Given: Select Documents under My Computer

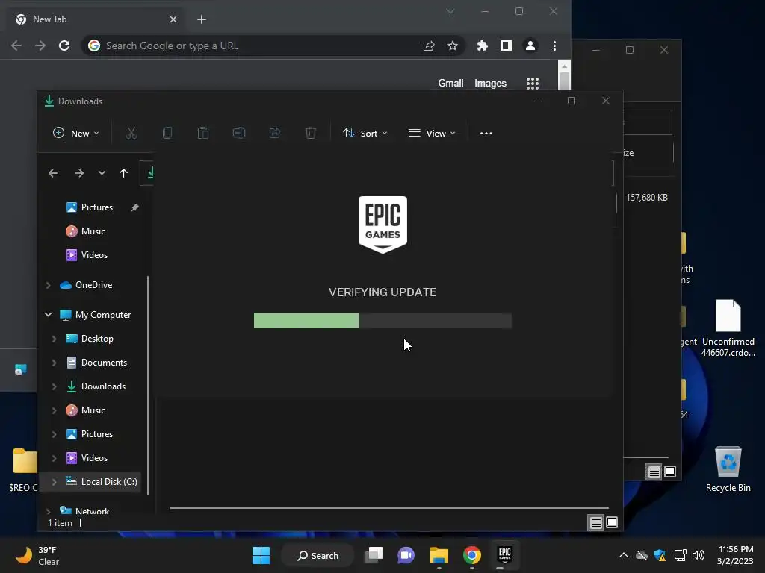Looking at the screenshot, I should [x=104, y=363].
